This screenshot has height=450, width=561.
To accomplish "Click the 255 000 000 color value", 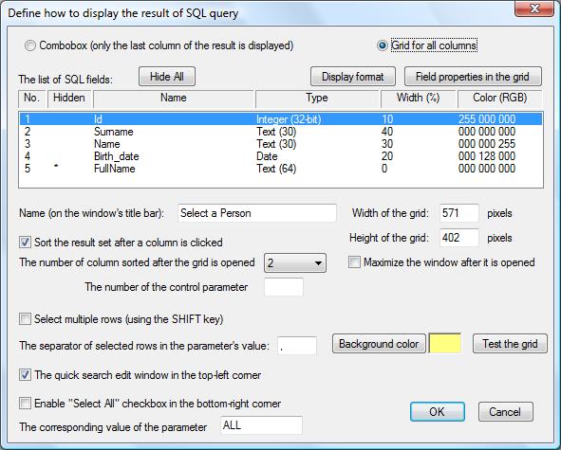I will click(x=487, y=119).
